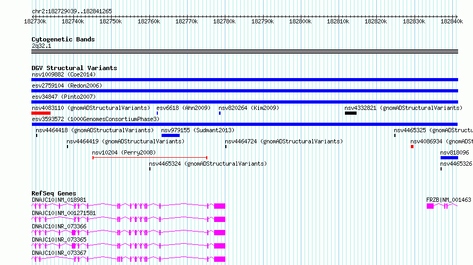473x265 pixels.
Task: Select the blue nsv818096 variant bar
Action: (x=449, y=158)
